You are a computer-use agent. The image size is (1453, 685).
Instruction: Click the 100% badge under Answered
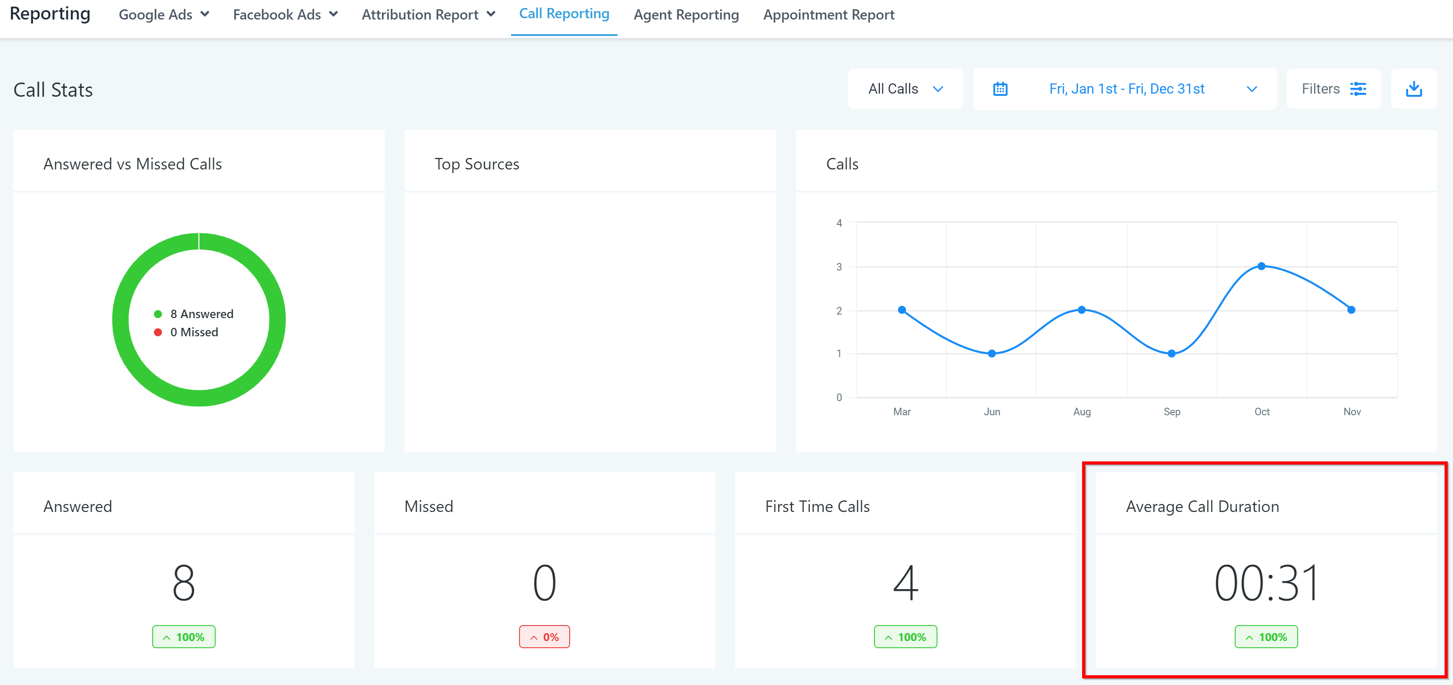pyautogui.click(x=183, y=637)
